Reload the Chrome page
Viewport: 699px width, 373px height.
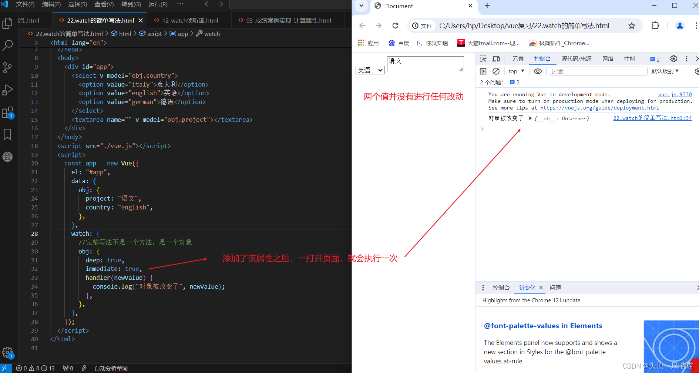[396, 26]
